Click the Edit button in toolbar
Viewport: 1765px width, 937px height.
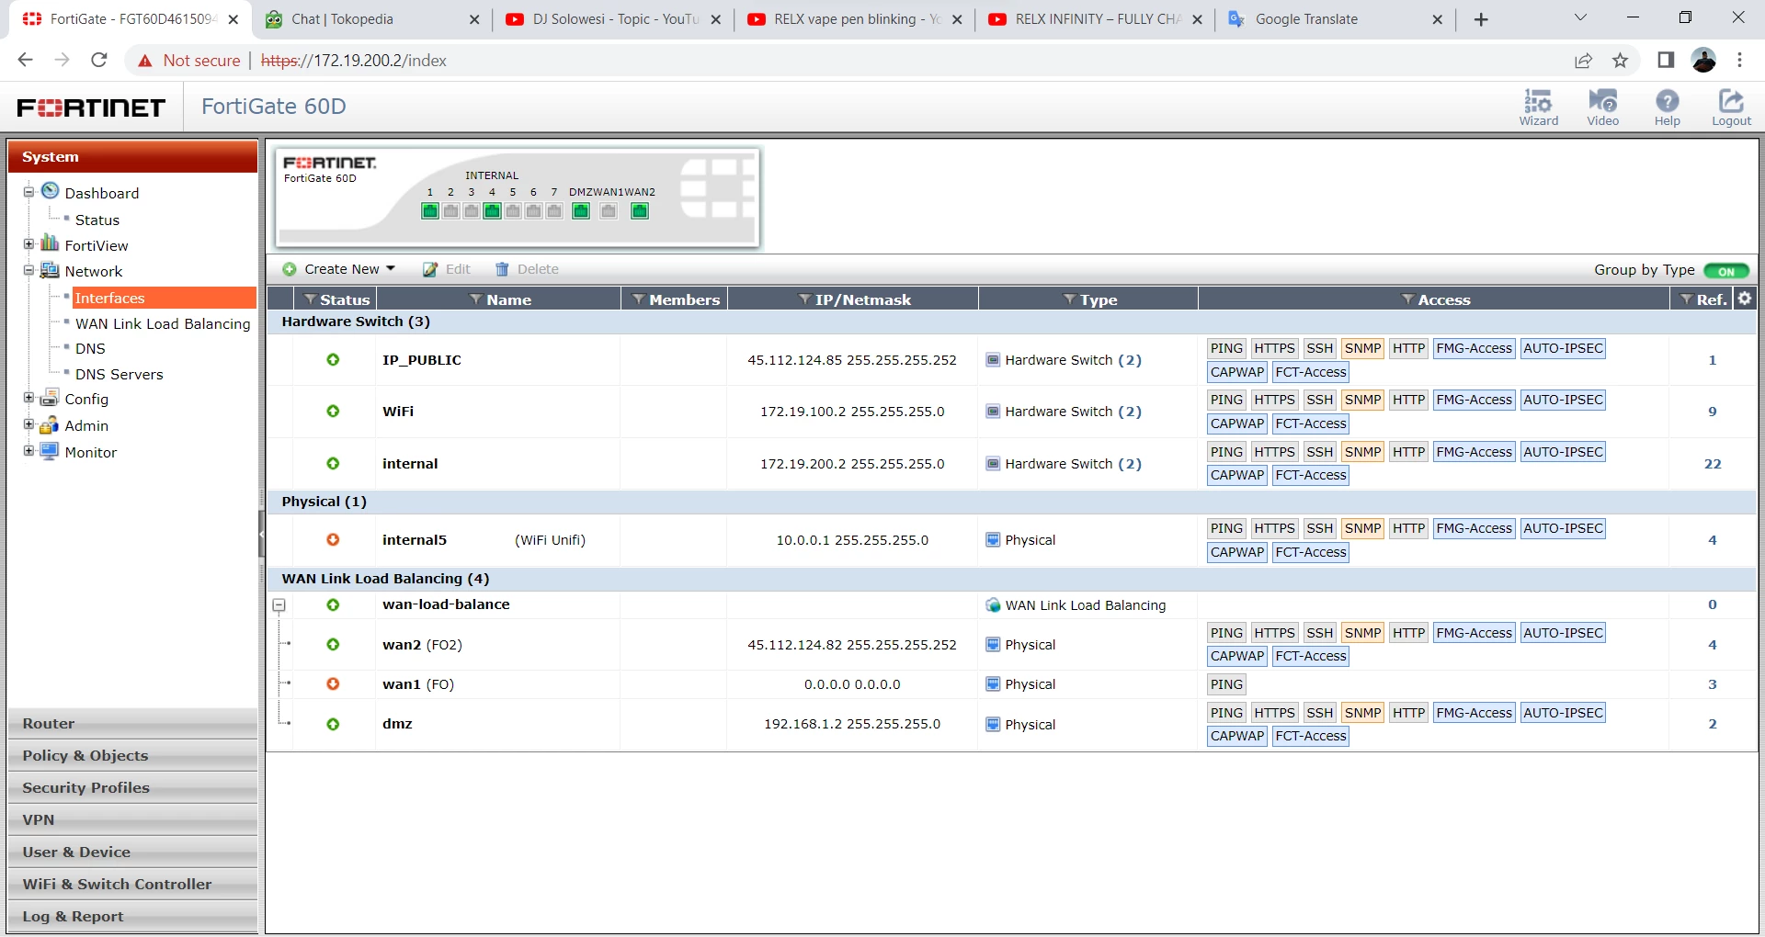coord(447,269)
